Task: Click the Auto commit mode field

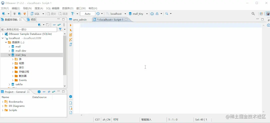Action: point(88,14)
